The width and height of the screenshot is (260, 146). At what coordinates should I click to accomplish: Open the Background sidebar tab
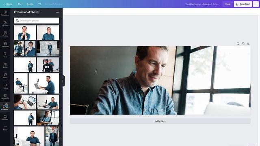pos(5,97)
